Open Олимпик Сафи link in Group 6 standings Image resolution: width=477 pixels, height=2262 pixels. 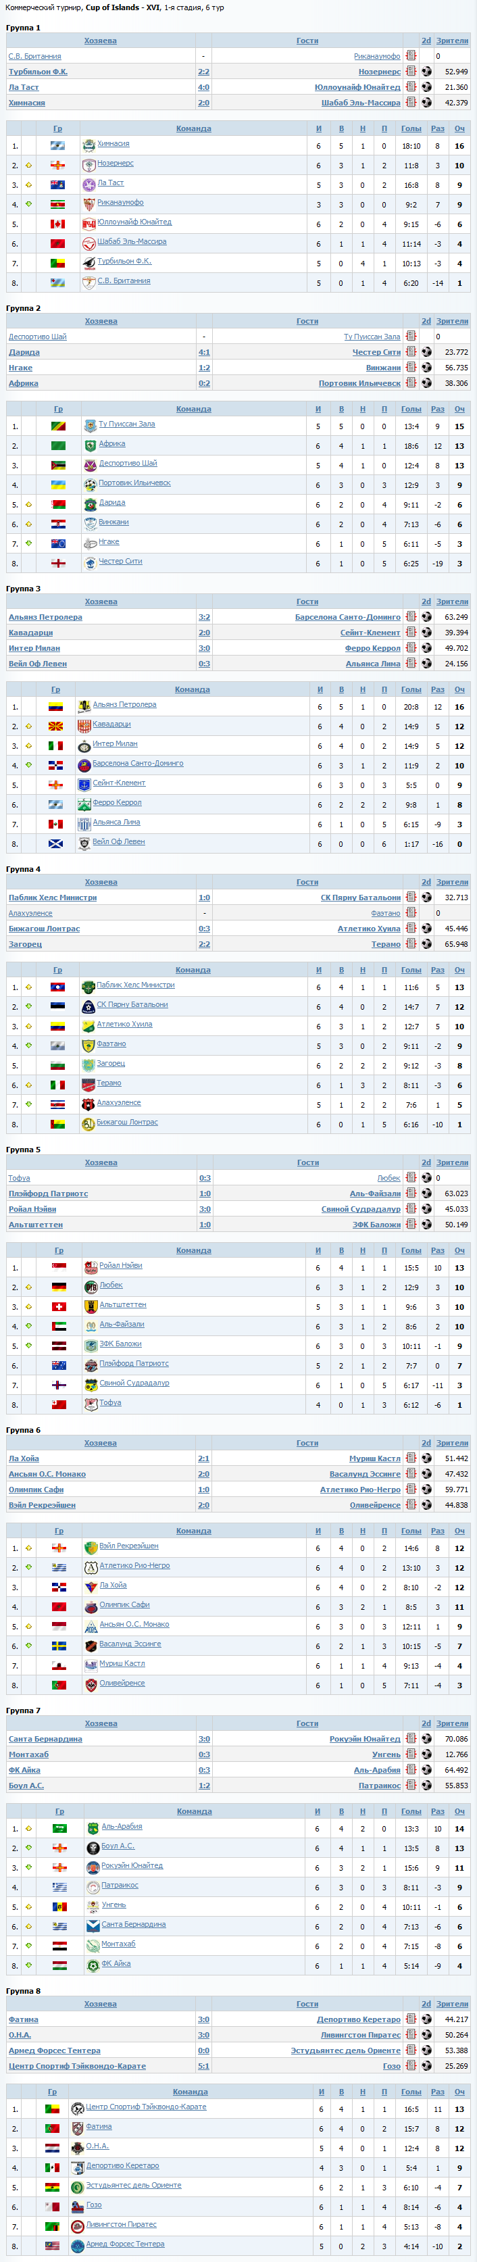click(x=124, y=1605)
